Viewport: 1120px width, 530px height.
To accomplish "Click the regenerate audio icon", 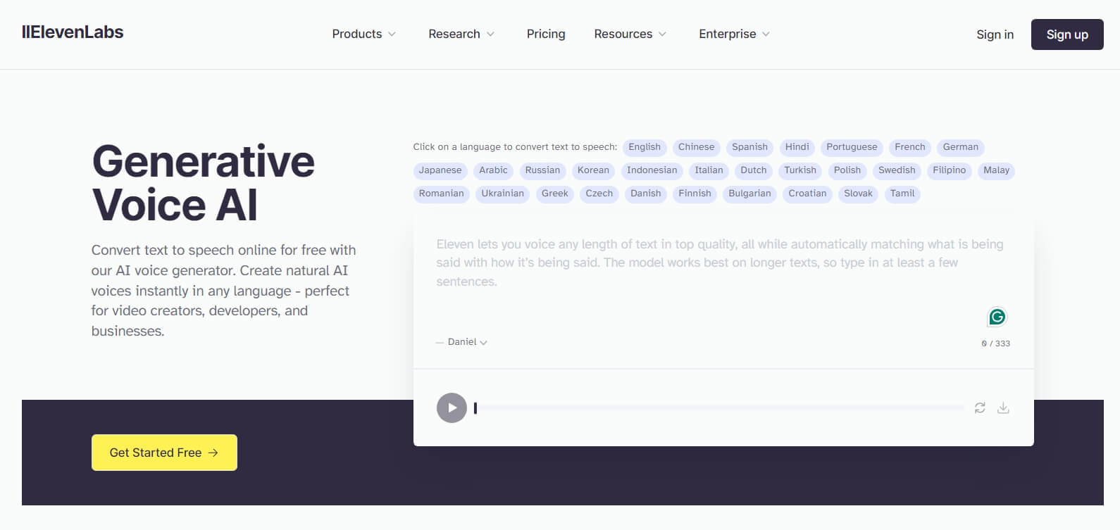I will (x=980, y=408).
